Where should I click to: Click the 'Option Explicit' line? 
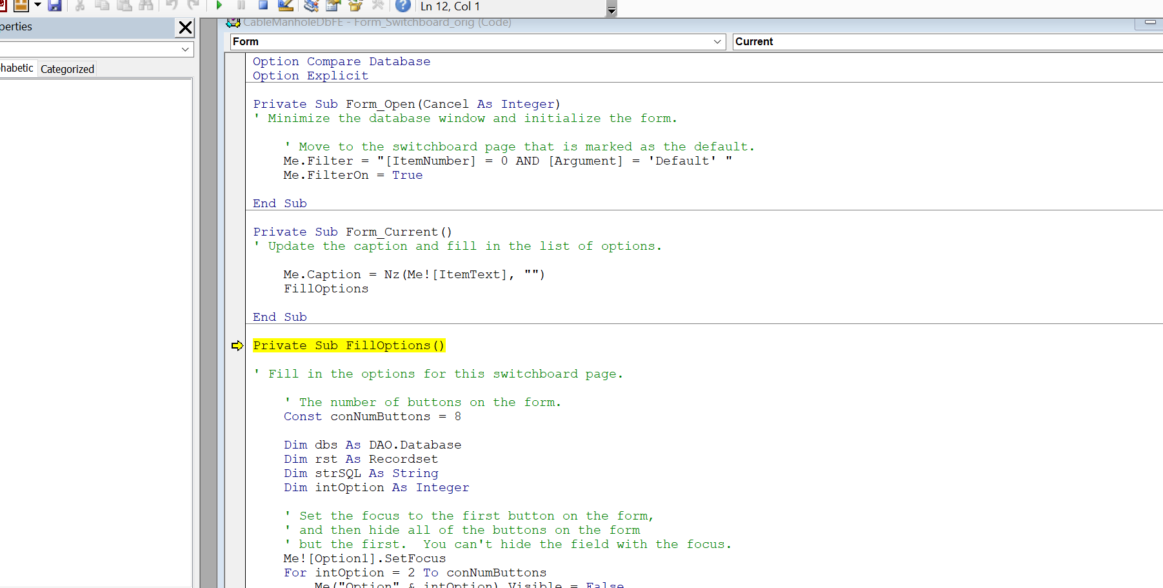click(310, 76)
